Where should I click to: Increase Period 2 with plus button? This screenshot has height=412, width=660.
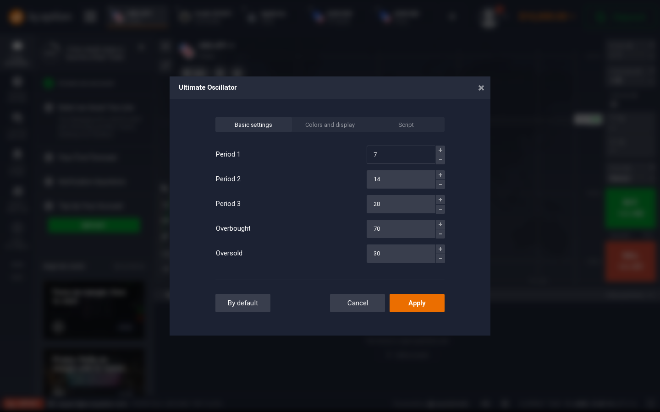click(x=440, y=175)
